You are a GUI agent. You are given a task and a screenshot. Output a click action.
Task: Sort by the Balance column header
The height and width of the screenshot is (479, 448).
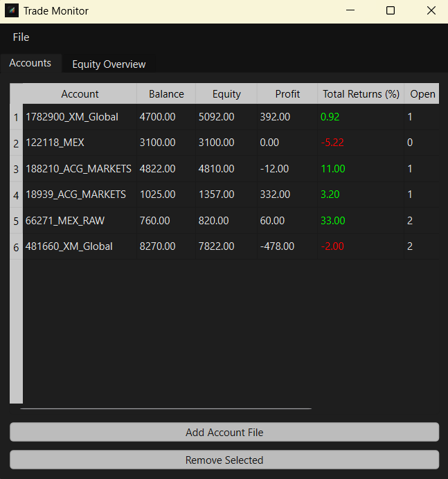(x=166, y=93)
